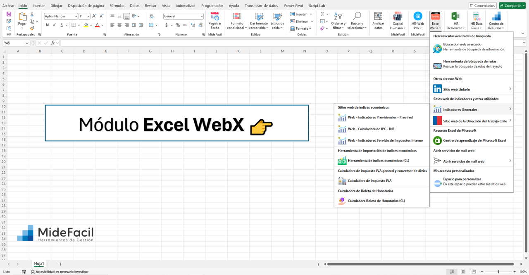529x275 pixels.
Task: Add a new sheet with the plus button
Action: (x=60, y=264)
